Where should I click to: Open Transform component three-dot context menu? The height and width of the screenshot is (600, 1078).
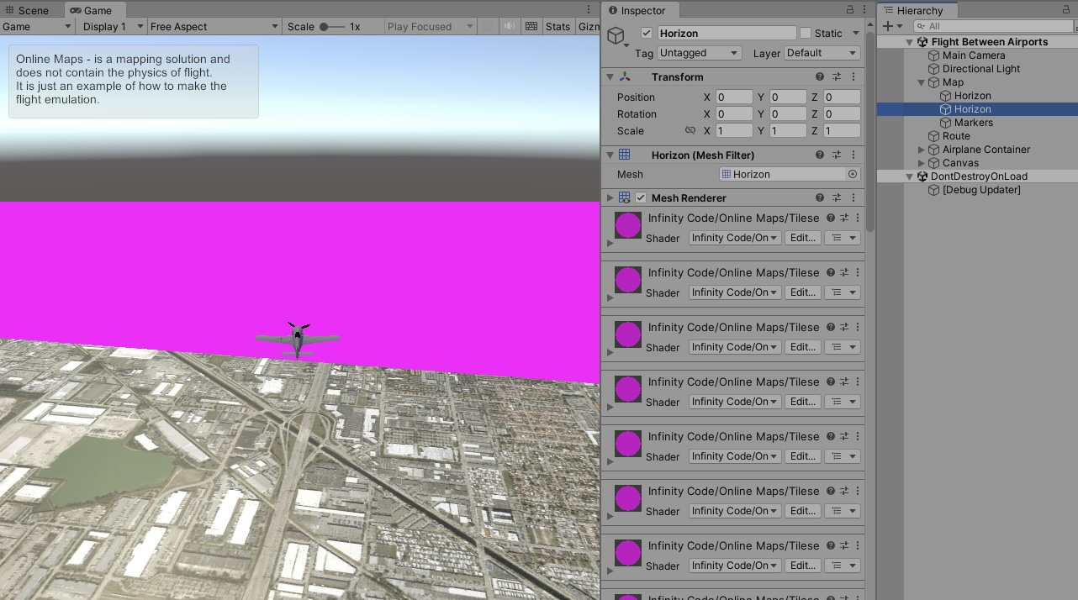(853, 76)
